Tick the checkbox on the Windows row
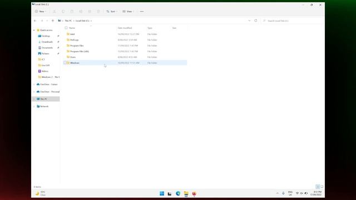This screenshot has height=200, width=356. (x=65, y=63)
